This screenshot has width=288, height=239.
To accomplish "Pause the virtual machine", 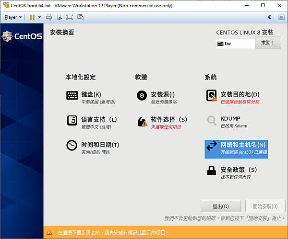I will (32, 17).
